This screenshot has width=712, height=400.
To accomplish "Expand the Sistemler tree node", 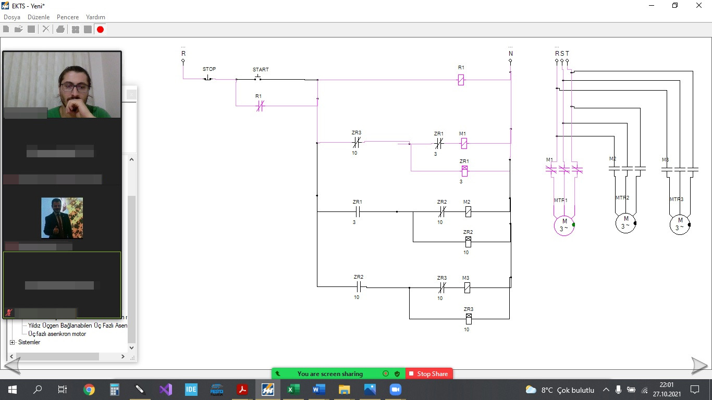I will 13,342.
